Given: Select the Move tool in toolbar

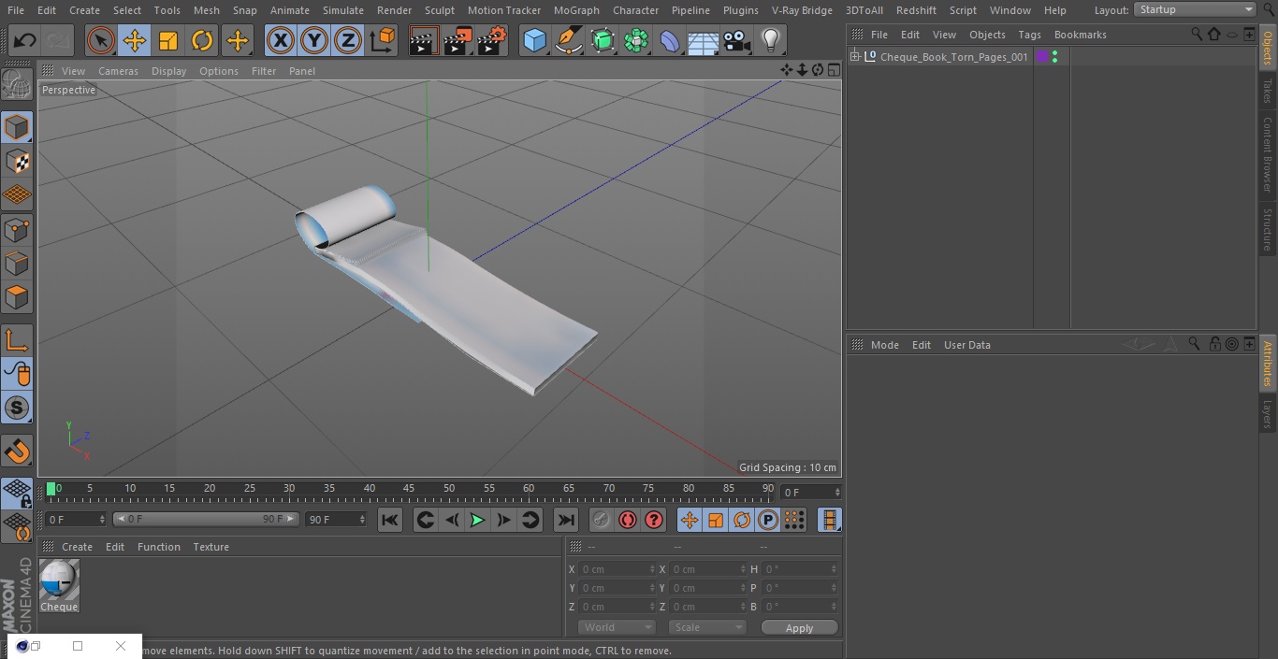Looking at the screenshot, I should 135,40.
